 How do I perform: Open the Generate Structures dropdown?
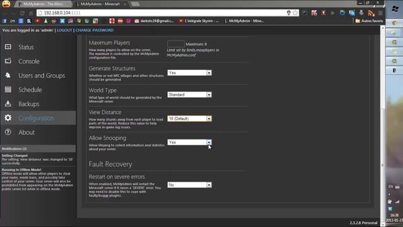190,73
